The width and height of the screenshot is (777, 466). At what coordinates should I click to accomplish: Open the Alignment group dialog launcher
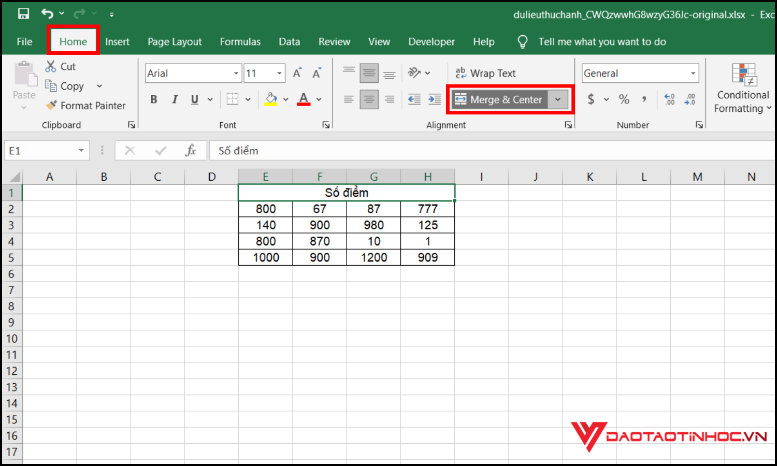coord(568,124)
